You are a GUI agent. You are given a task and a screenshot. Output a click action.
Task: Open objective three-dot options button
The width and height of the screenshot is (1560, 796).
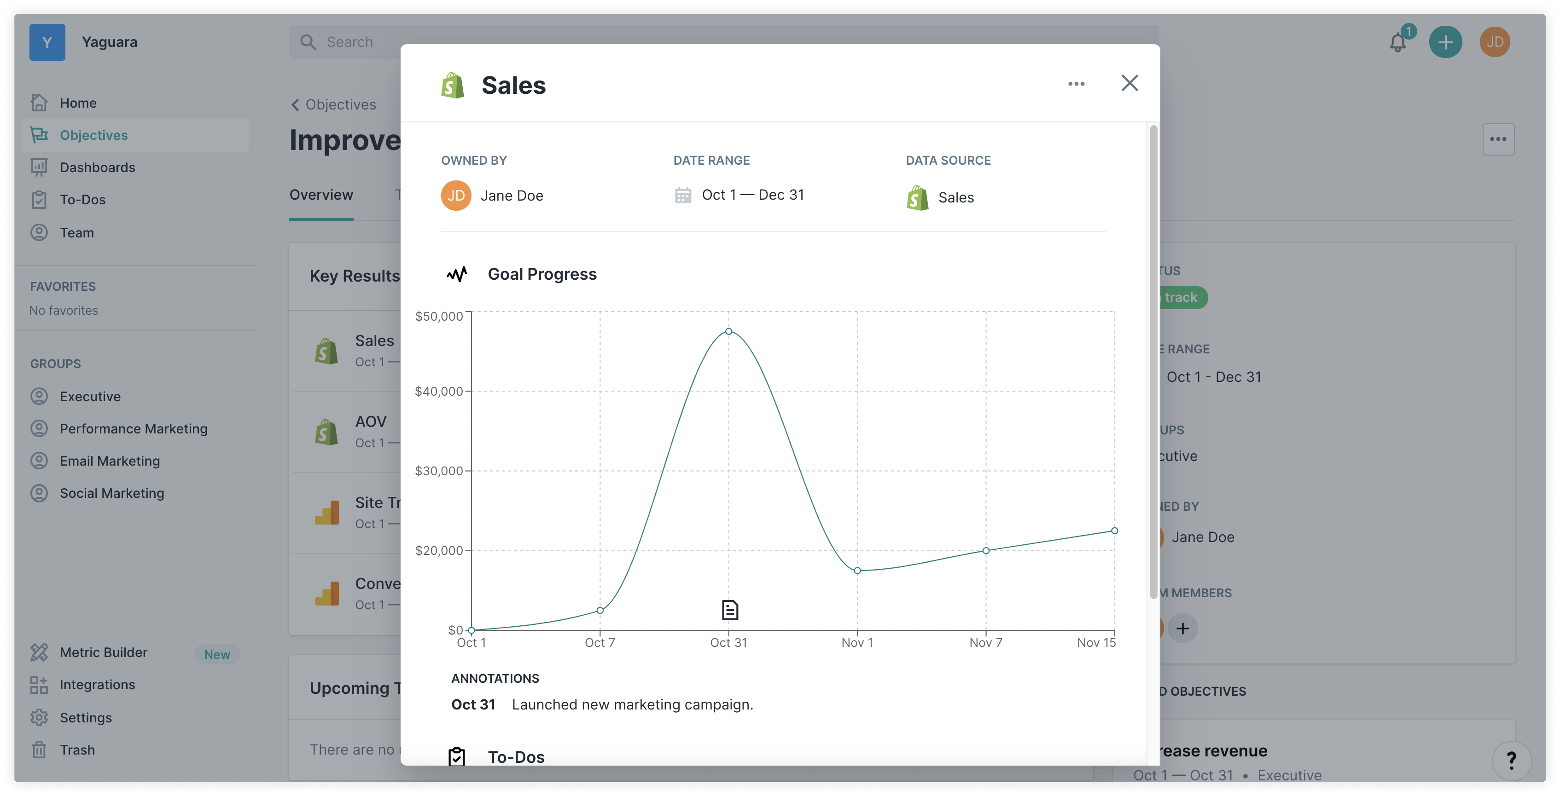coord(1498,139)
